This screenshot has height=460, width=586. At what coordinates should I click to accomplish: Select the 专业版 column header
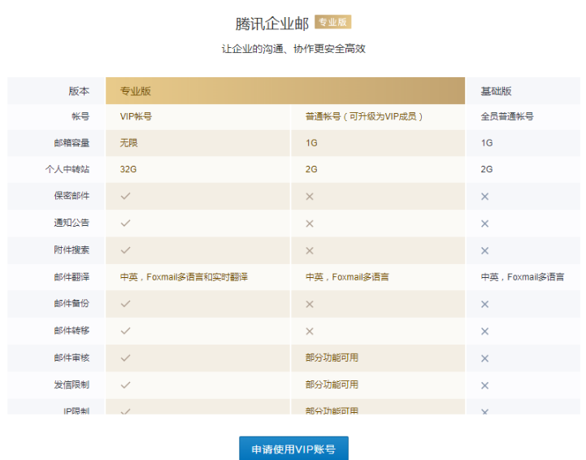click(x=136, y=91)
